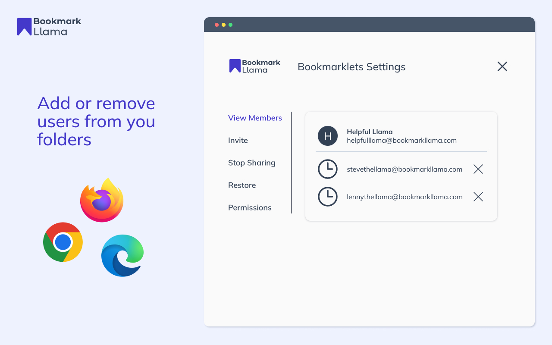
Task: Click the Bookmark Llama logo at the page's top-left
Action: coord(49,26)
